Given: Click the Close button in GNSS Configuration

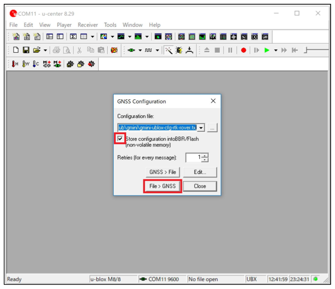Looking at the screenshot, I should coord(200,186).
